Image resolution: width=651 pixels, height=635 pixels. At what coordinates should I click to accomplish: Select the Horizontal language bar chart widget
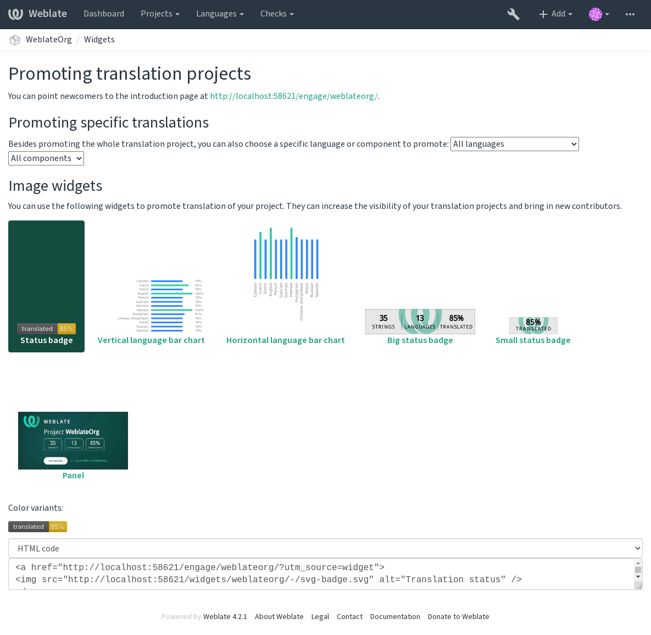tap(285, 286)
